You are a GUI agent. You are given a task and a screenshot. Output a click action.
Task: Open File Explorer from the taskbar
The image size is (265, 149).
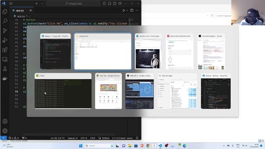[130, 146]
